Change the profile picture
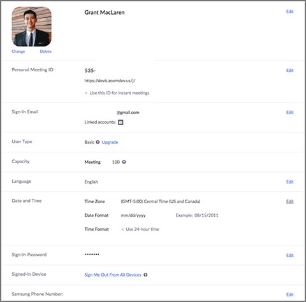 [18, 52]
